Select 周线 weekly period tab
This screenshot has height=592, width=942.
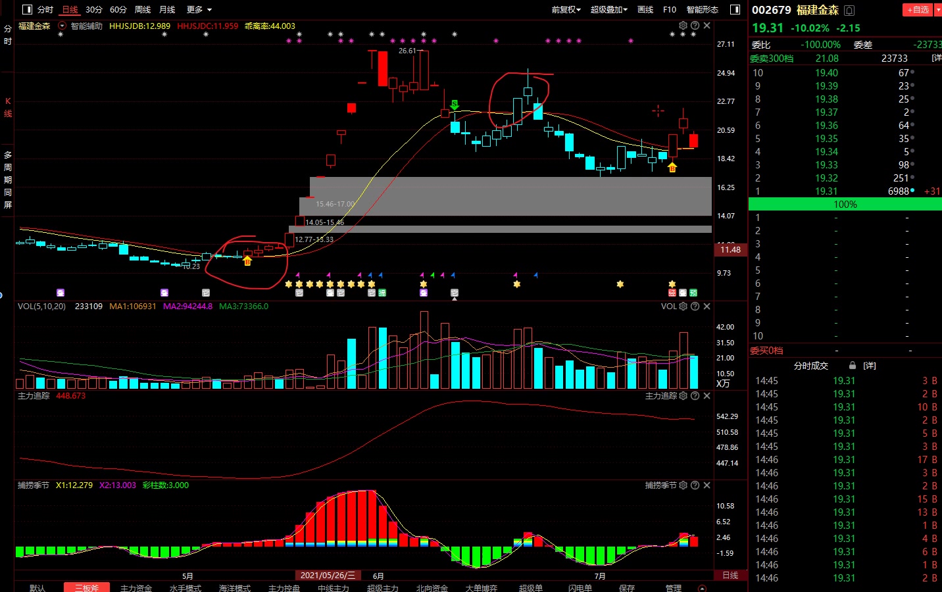(143, 10)
